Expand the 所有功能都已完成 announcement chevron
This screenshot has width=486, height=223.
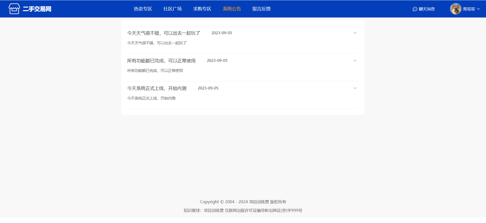coord(355,61)
